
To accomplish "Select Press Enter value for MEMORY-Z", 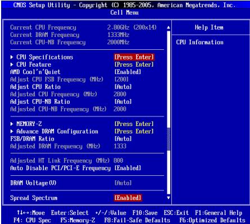I will pyautogui.click(x=134, y=124).
